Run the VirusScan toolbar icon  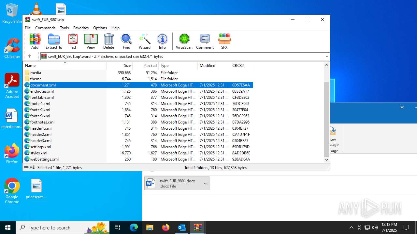pyautogui.click(x=184, y=41)
